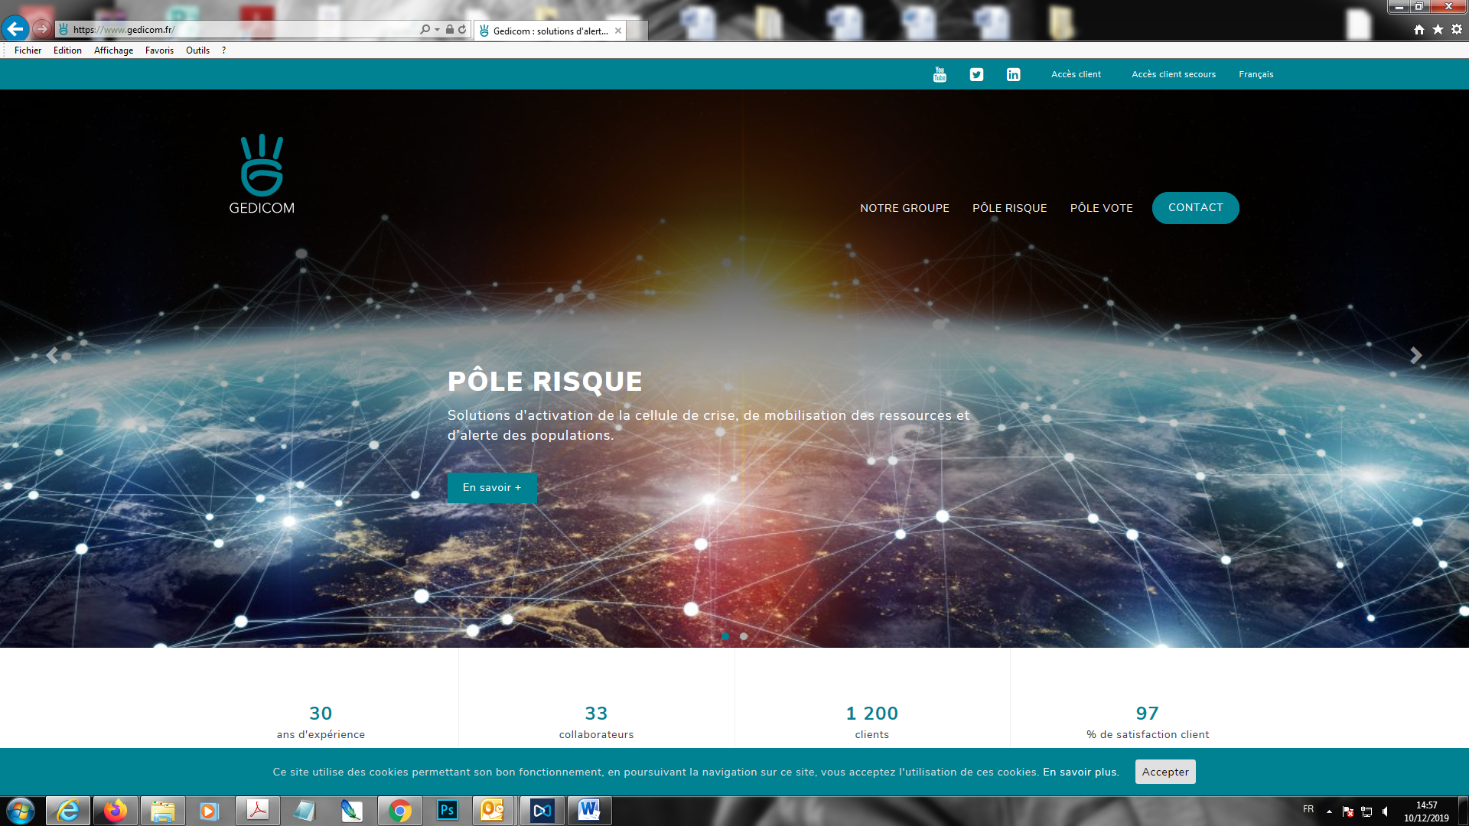Open Windows Start button
This screenshot has height=826, width=1469.
pos(21,811)
